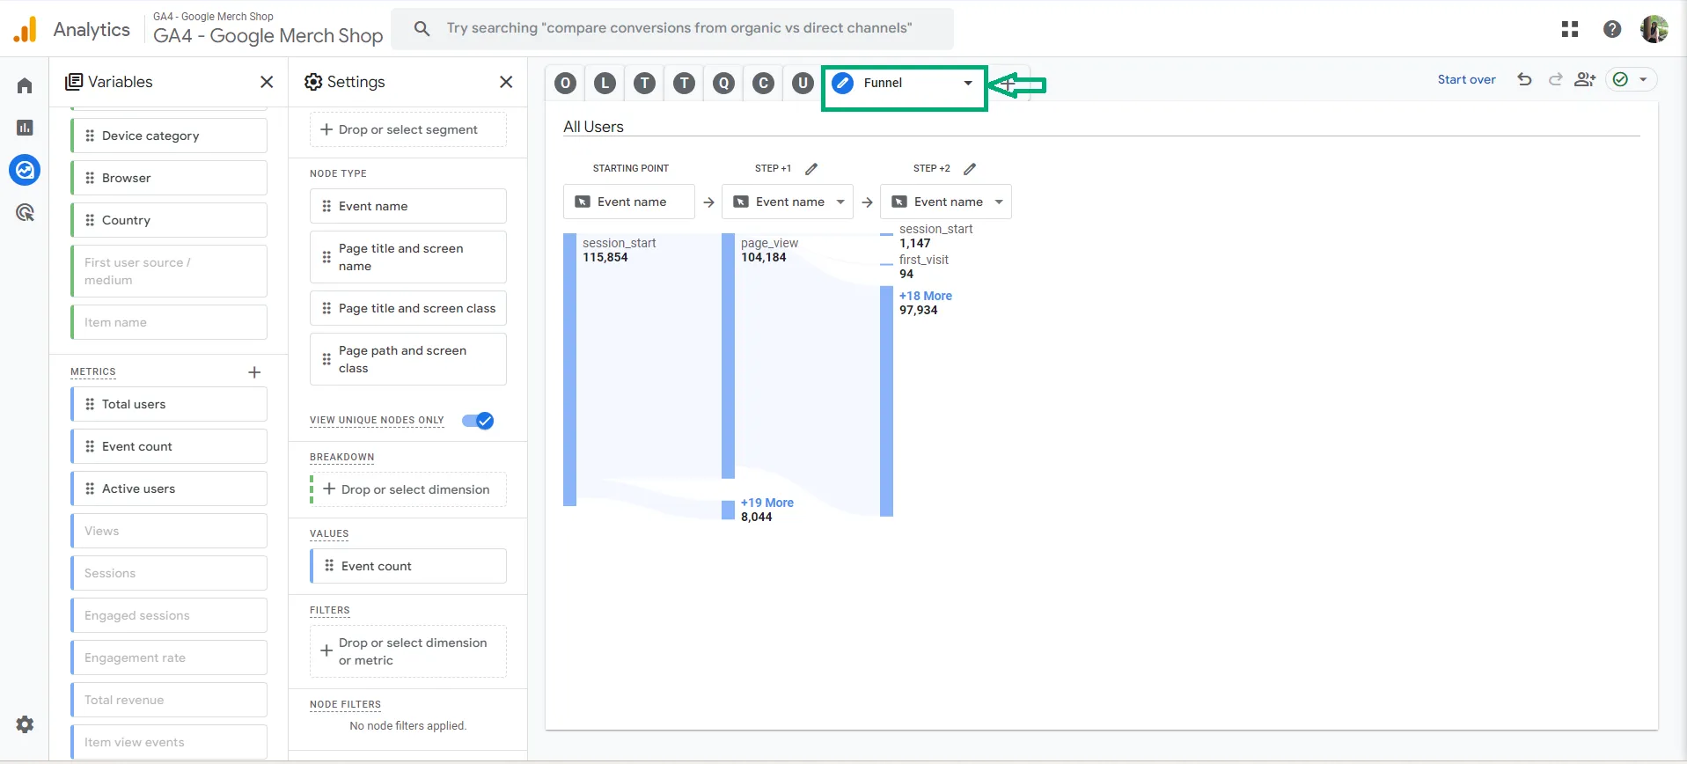This screenshot has width=1687, height=764.
Task: Click the Analytics logo
Action: [26, 29]
